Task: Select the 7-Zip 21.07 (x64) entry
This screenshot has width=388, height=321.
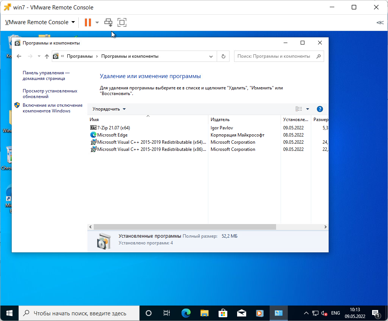Action: click(x=113, y=128)
